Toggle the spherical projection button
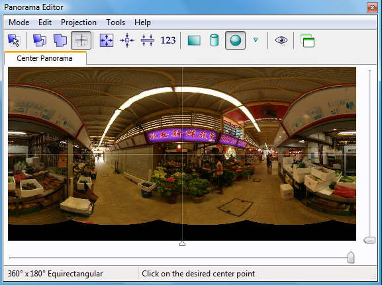The image size is (382, 285). click(x=235, y=40)
